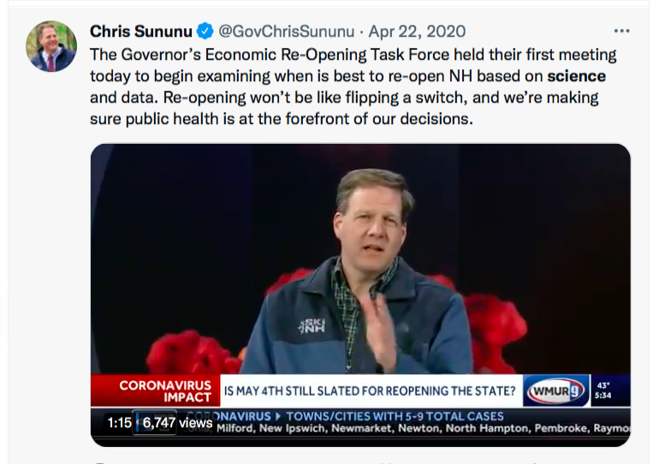Image resolution: width=665 pixels, height=464 pixels.
Task: Open the @GovChrisSununu handle link
Action: pos(286,32)
